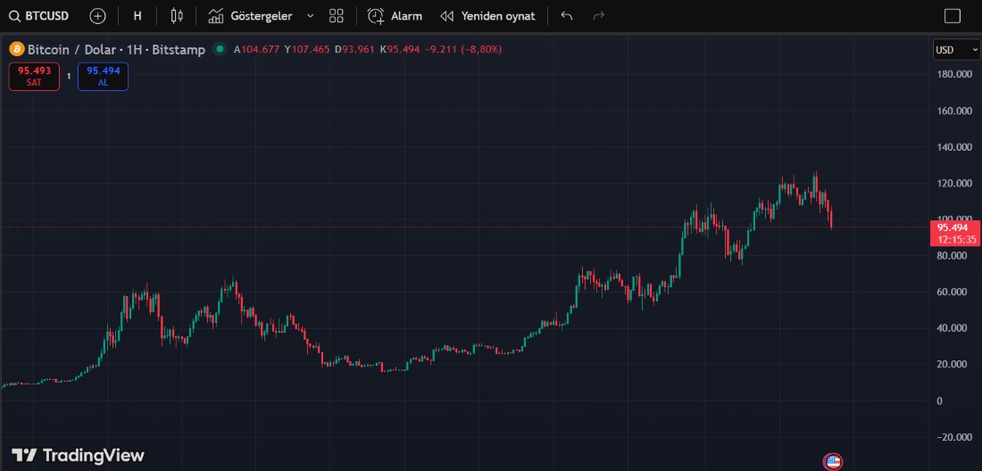The image size is (982, 471).
Task: Change the H time interval
Action: coord(137,16)
